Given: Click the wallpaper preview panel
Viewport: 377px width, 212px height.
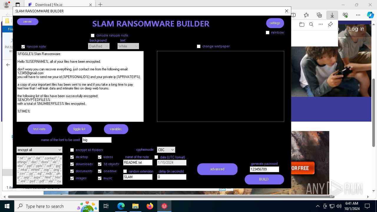Looking at the screenshot, I should (221, 86).
